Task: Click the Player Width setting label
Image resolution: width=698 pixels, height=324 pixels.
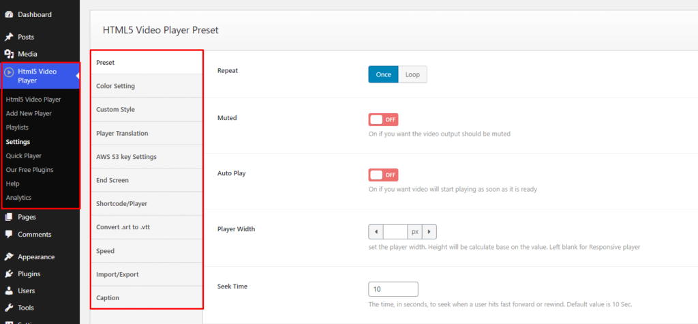Action: pyautogui.click(x=236, y=229)
